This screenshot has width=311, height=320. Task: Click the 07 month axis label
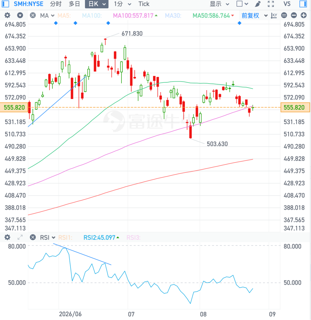131,314
